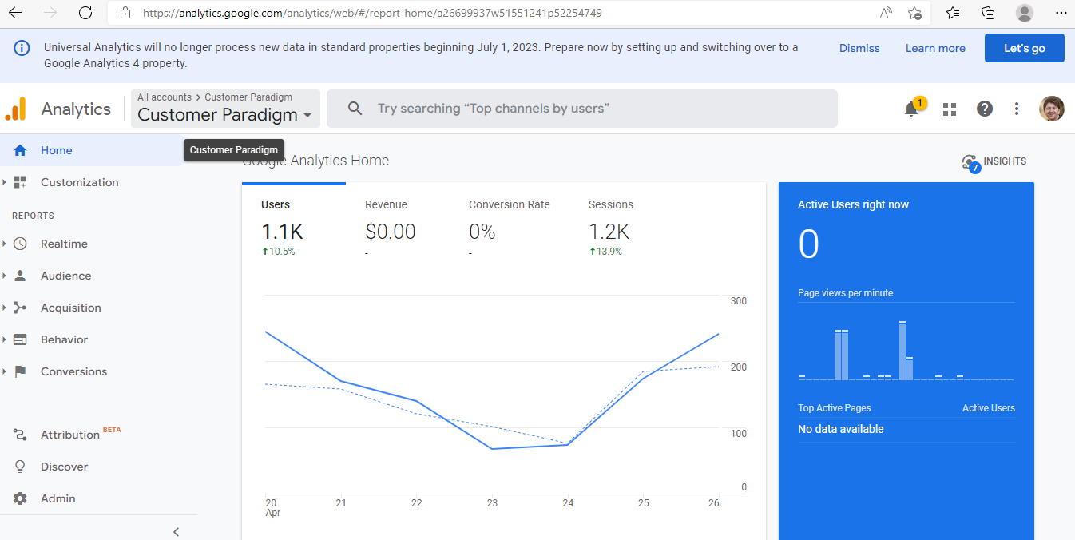Click the browser refresh icon
Screen dimensions: 1075x540
click(85, 13)
